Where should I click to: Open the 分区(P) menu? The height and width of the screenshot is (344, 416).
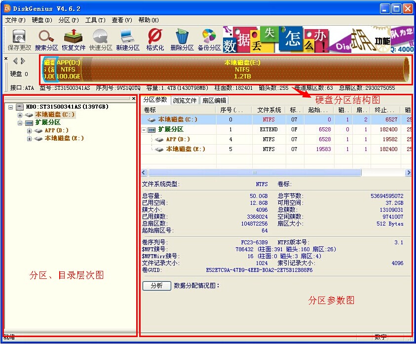(x=69, y=20)
